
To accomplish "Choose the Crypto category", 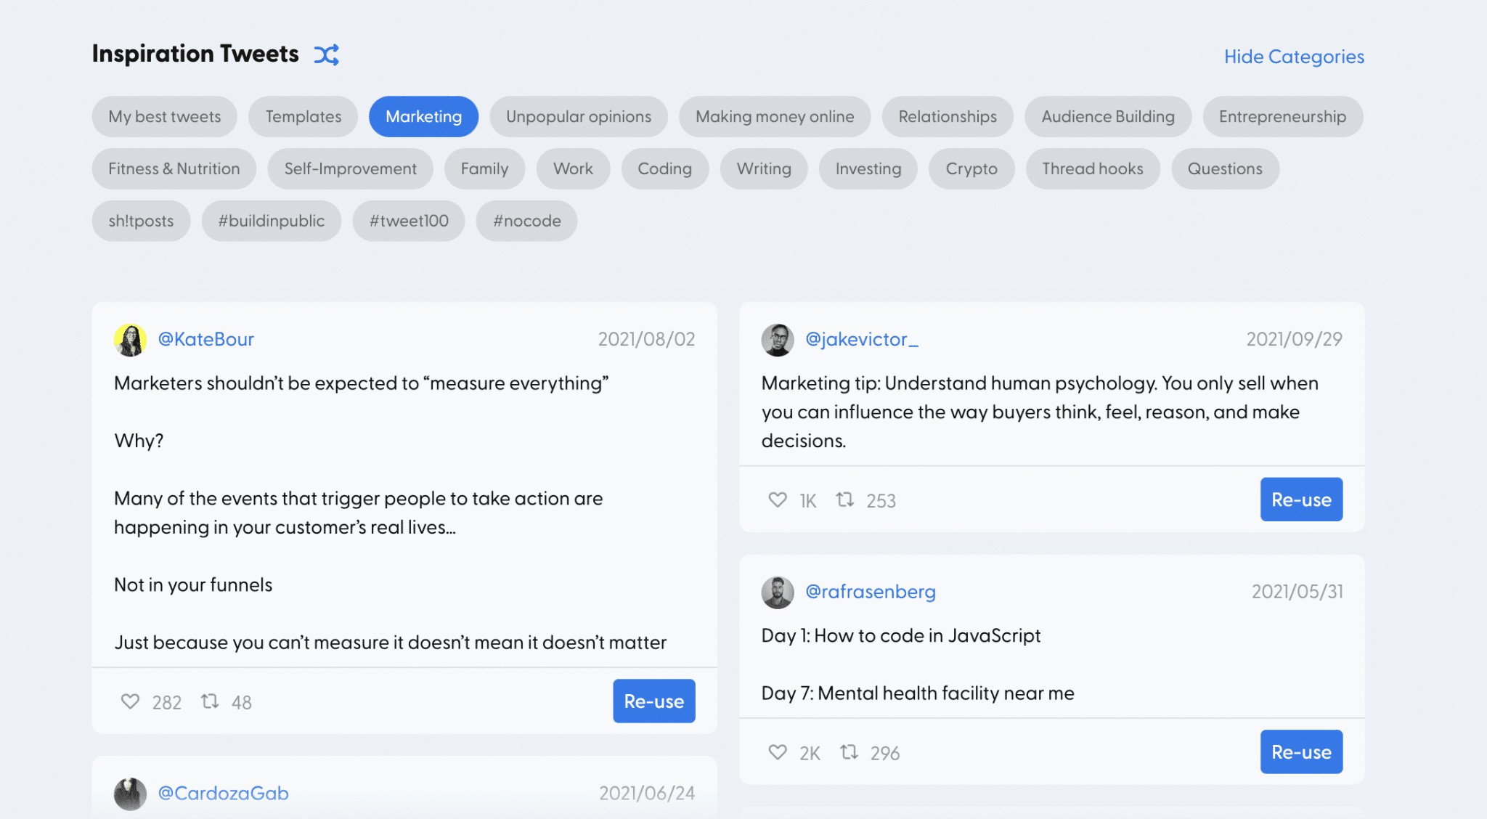I will [971, 168].
